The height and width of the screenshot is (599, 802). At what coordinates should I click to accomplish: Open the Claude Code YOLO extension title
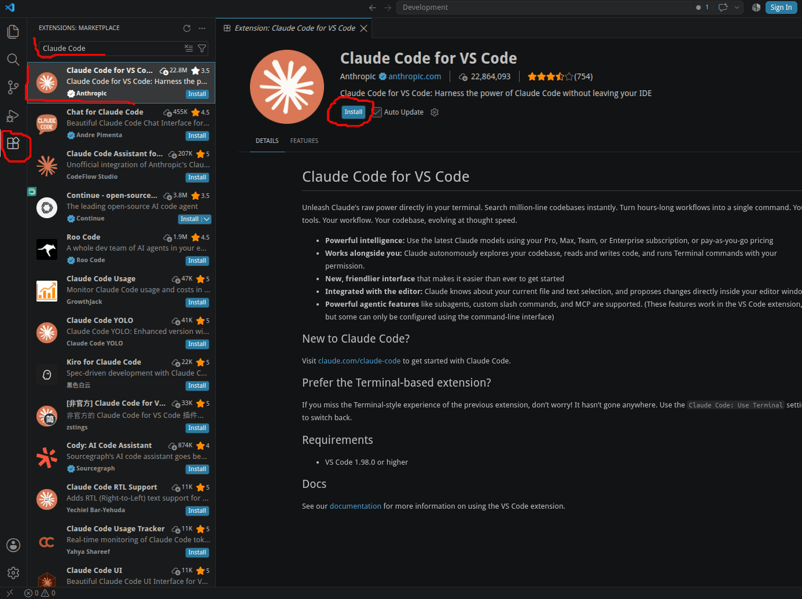[x=100, y=321]
